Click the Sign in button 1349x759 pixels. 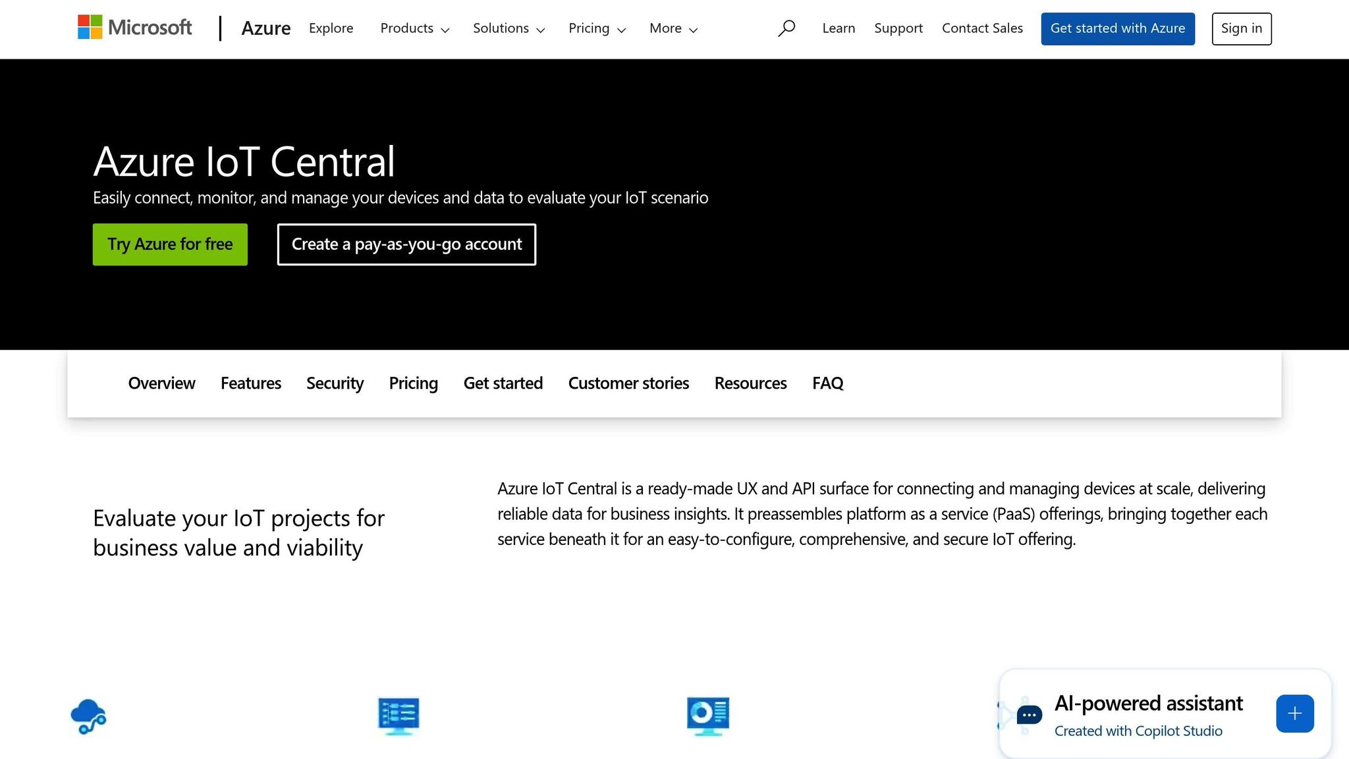click(x=1242, y=29)
